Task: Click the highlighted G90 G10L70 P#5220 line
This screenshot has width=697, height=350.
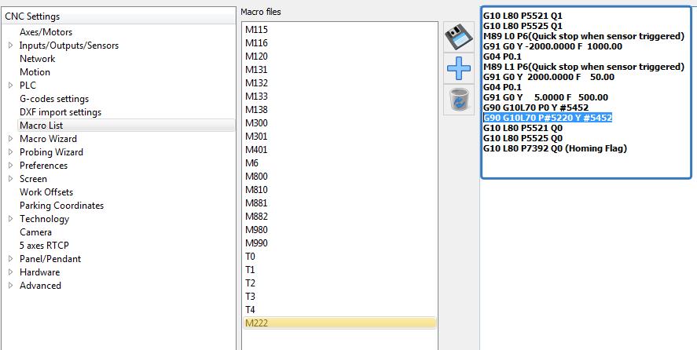Action: coord(547,118)
